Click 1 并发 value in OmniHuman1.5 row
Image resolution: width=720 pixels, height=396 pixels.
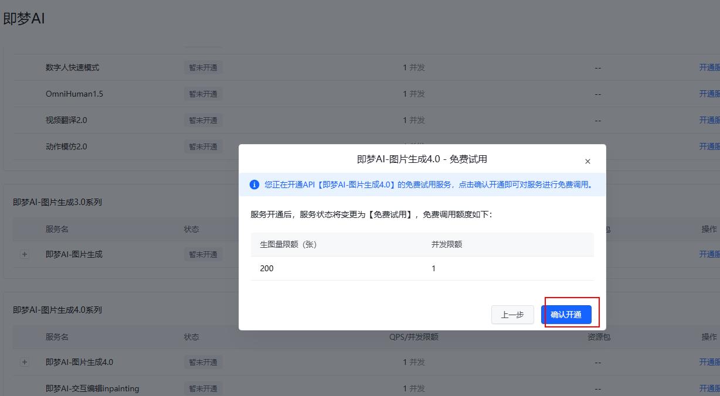(414, 94)
